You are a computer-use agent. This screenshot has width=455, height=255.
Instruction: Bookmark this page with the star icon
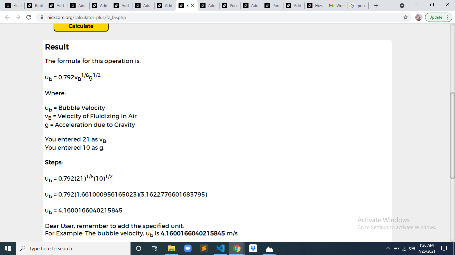[x=406, y=17]
